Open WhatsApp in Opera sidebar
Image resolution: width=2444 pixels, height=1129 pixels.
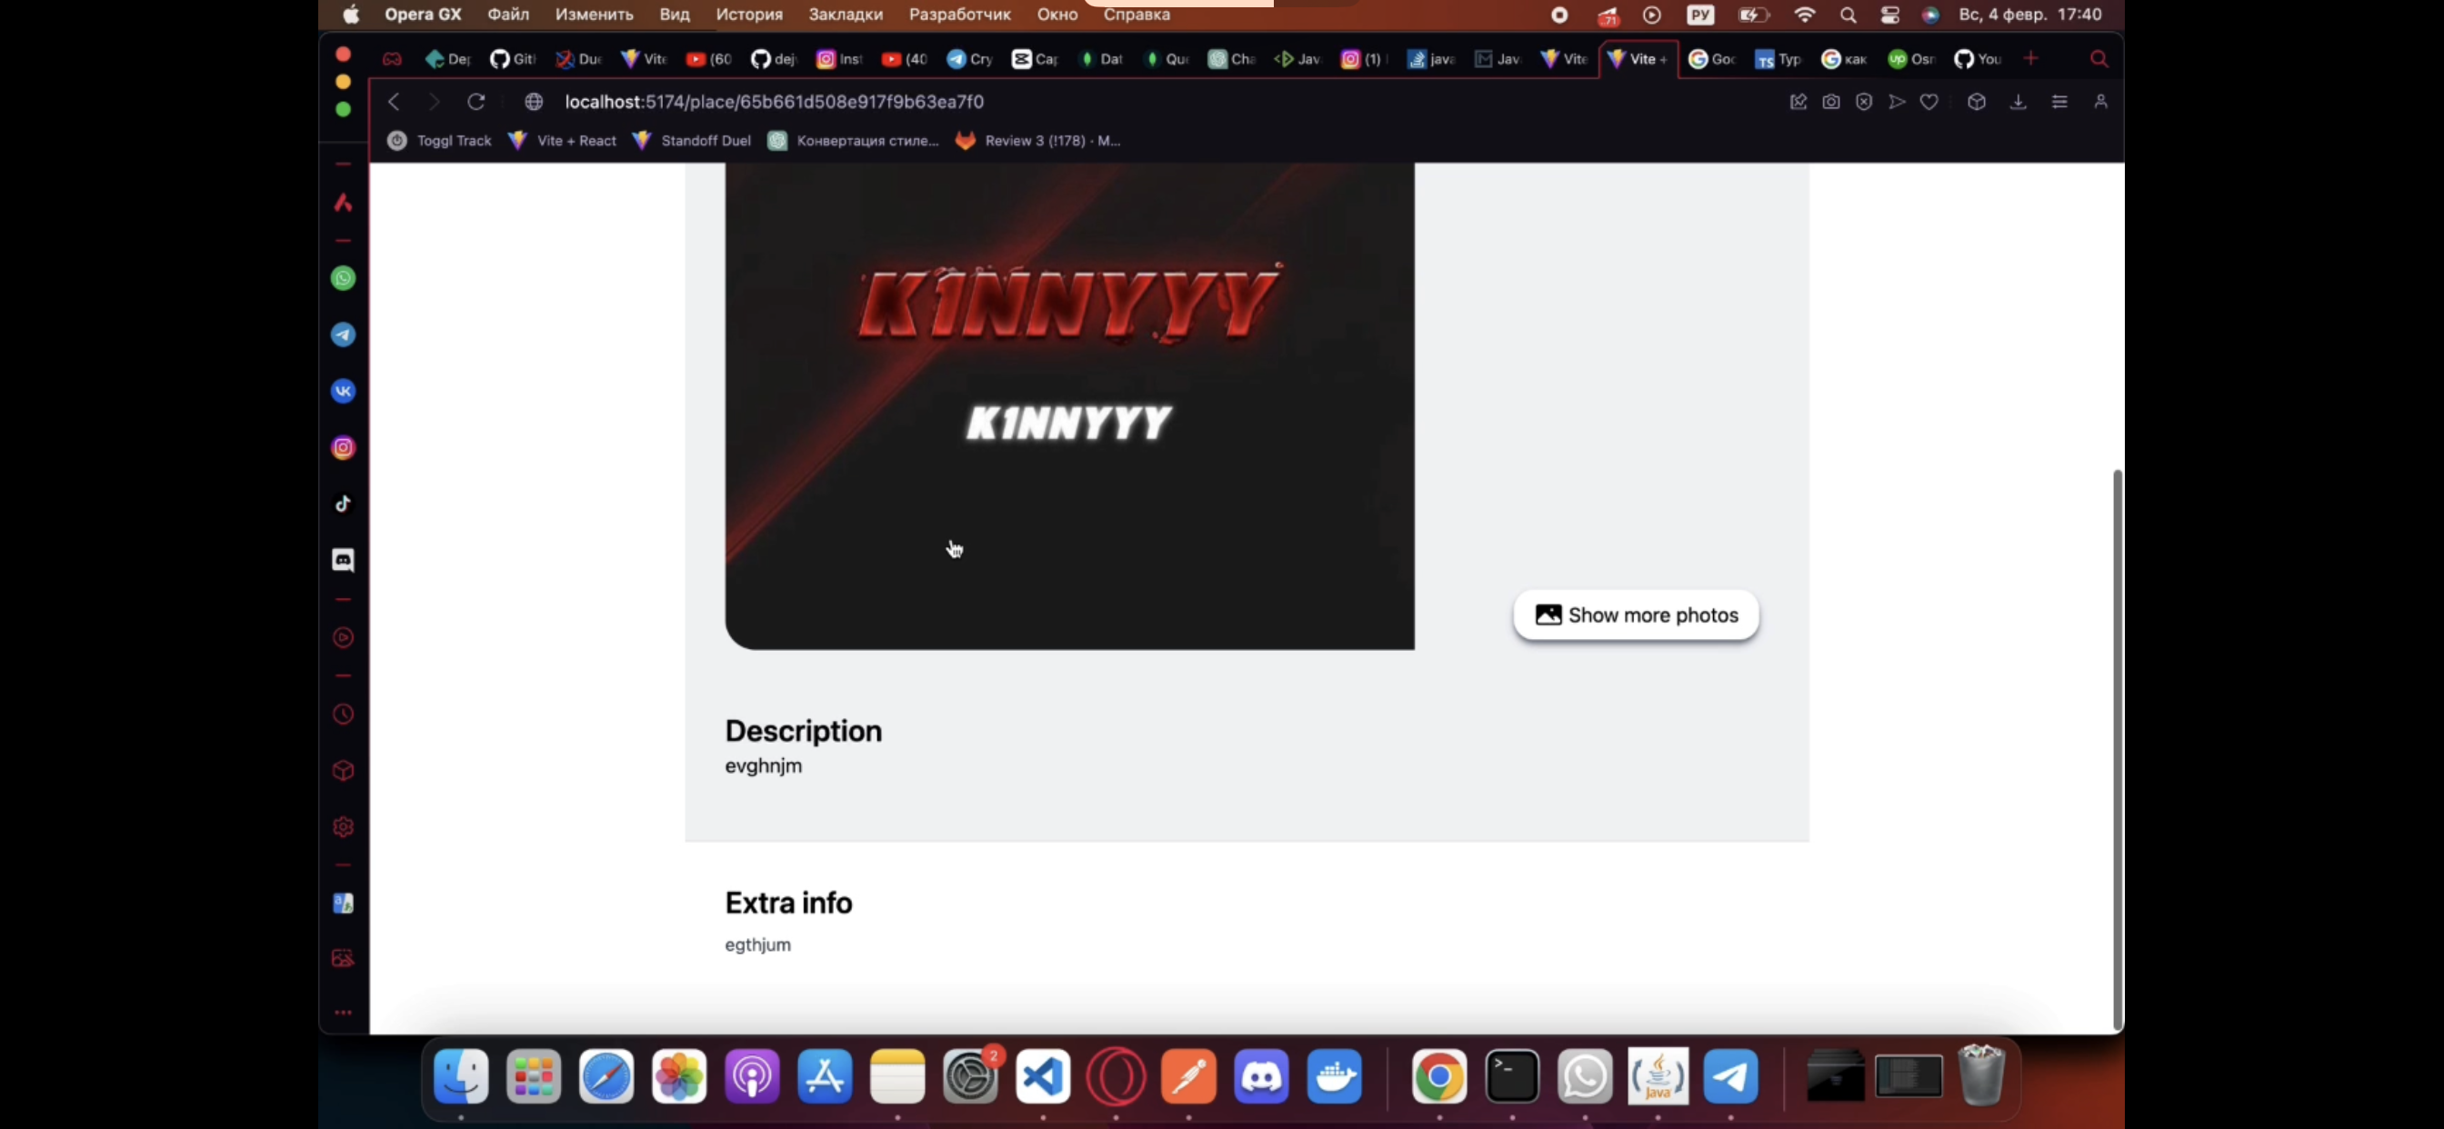click(x=344, y=278)
